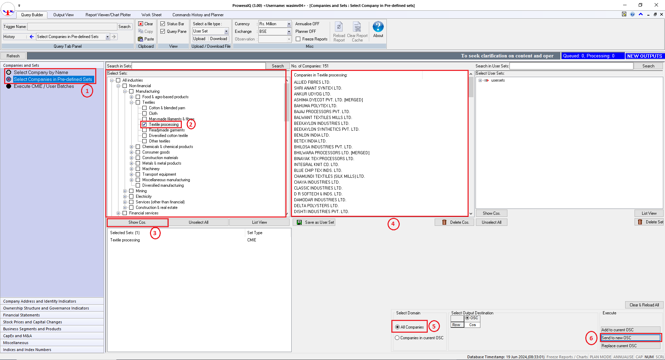Click the ProwessIQ logo at top left
The image size is (665, 360).
click(x=8, y=9)
